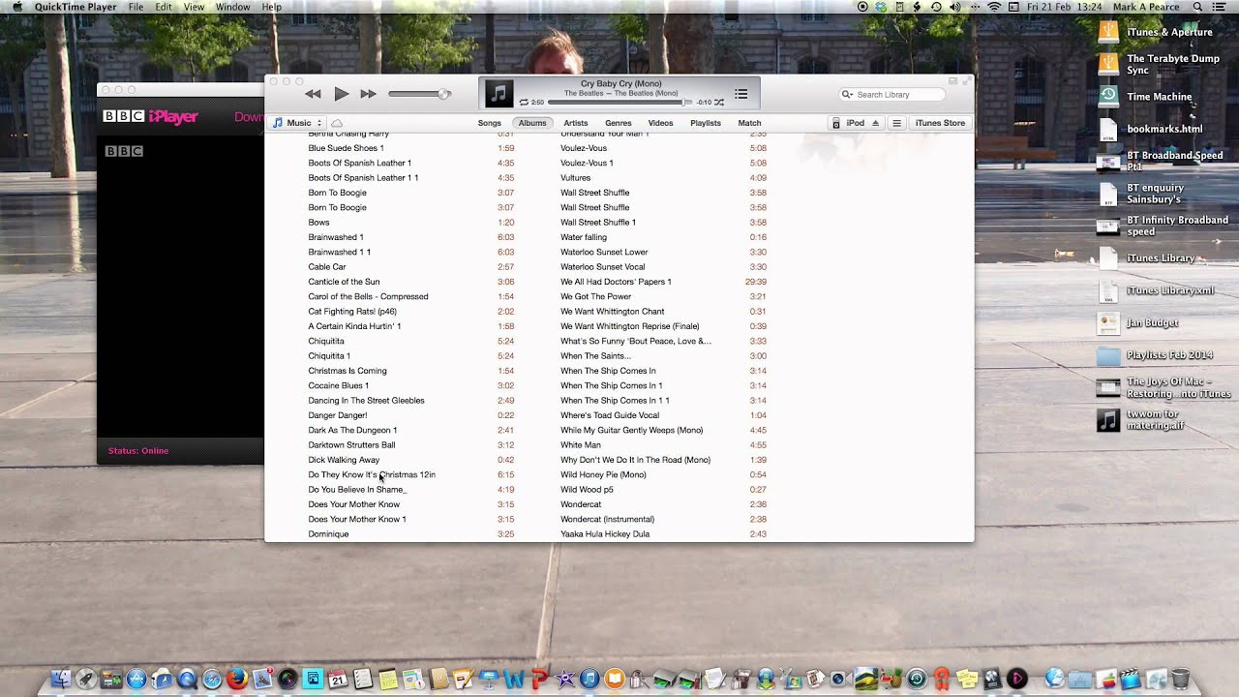Screen dimensions: 1239x697
Task: Select Do They Know It's Christmas 12in
Action: [372, 474]
